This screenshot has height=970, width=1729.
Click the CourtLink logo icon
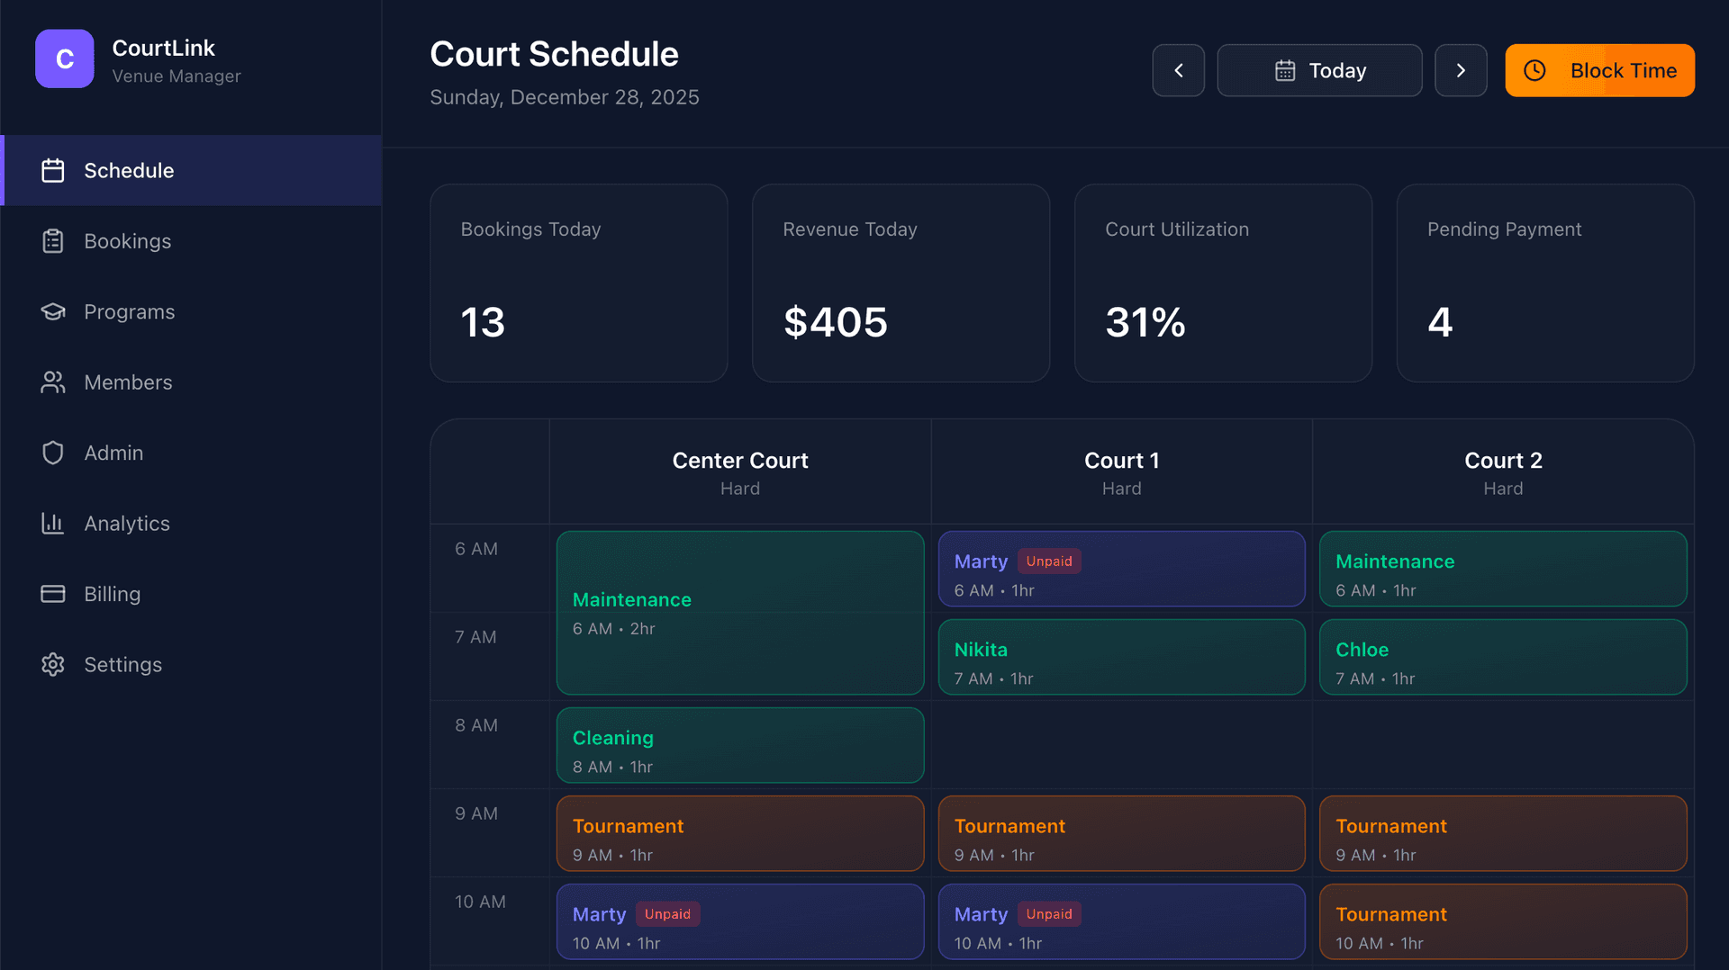pyautogui.click(x=64, y=58)
